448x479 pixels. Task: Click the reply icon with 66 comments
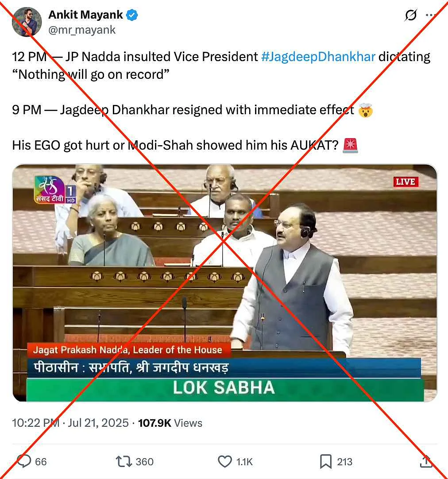pos(24,461)
